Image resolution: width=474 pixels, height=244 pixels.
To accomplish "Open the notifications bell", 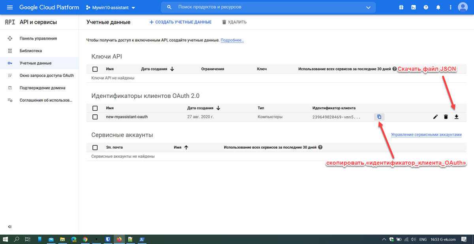I will pyautogui.click(x=438, y=8).
